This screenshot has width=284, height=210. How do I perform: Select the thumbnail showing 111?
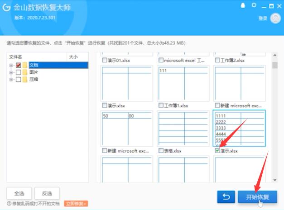183,83
